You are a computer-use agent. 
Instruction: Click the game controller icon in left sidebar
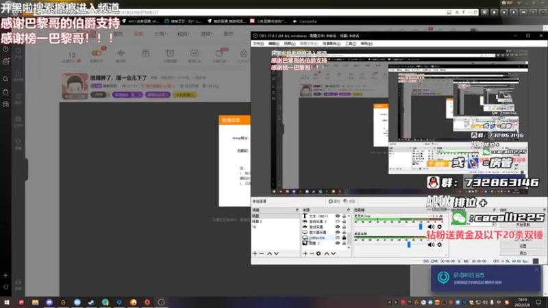pyautogui.click(x=5, y=104)
